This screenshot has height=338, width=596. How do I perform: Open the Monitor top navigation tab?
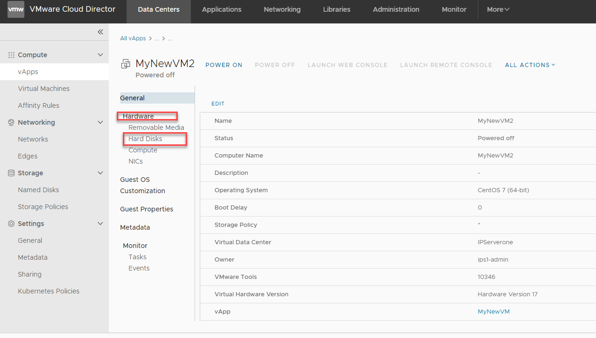[x=454, y=9]
